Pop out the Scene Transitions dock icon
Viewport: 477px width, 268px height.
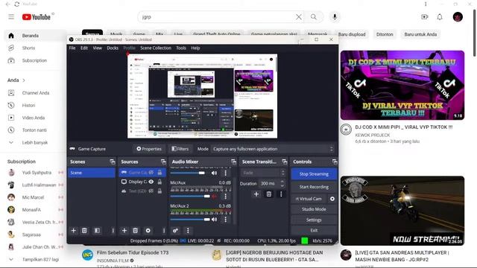pyautogui.click(x=285, y=162)
